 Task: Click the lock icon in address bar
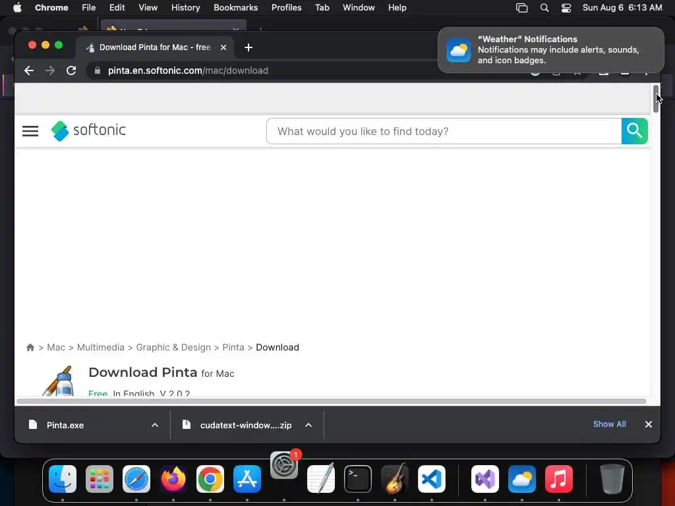[98, 70]
